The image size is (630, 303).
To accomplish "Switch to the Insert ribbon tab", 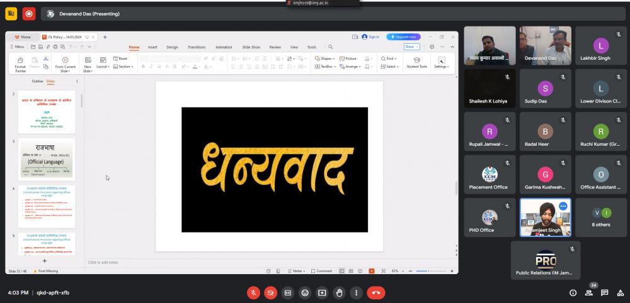I will (x=152, y=47).
